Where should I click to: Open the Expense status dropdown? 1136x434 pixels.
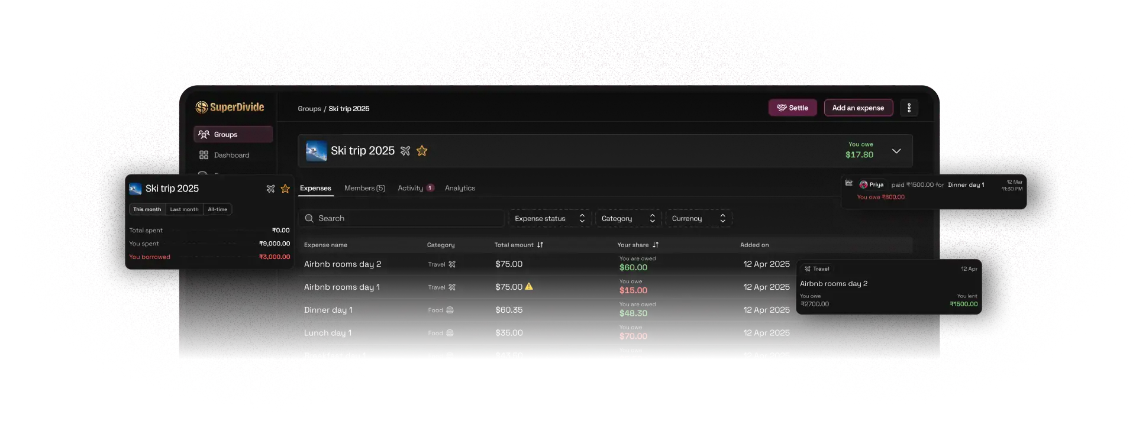[549, 218]
